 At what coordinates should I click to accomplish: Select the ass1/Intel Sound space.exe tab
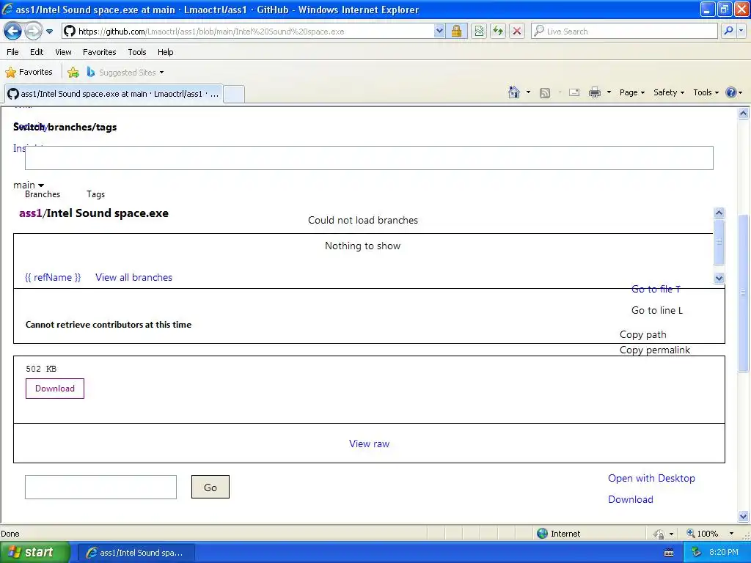(114, 94)
